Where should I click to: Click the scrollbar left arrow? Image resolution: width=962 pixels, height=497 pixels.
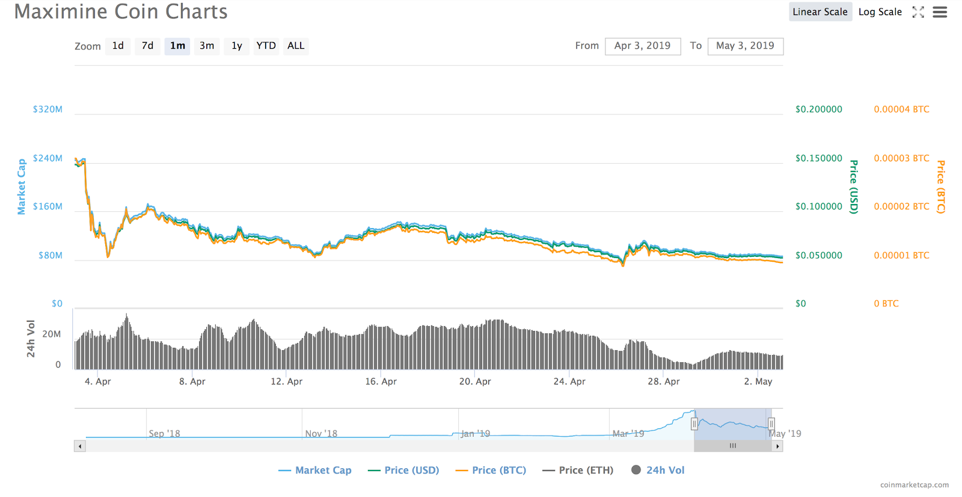pos(80,446)
